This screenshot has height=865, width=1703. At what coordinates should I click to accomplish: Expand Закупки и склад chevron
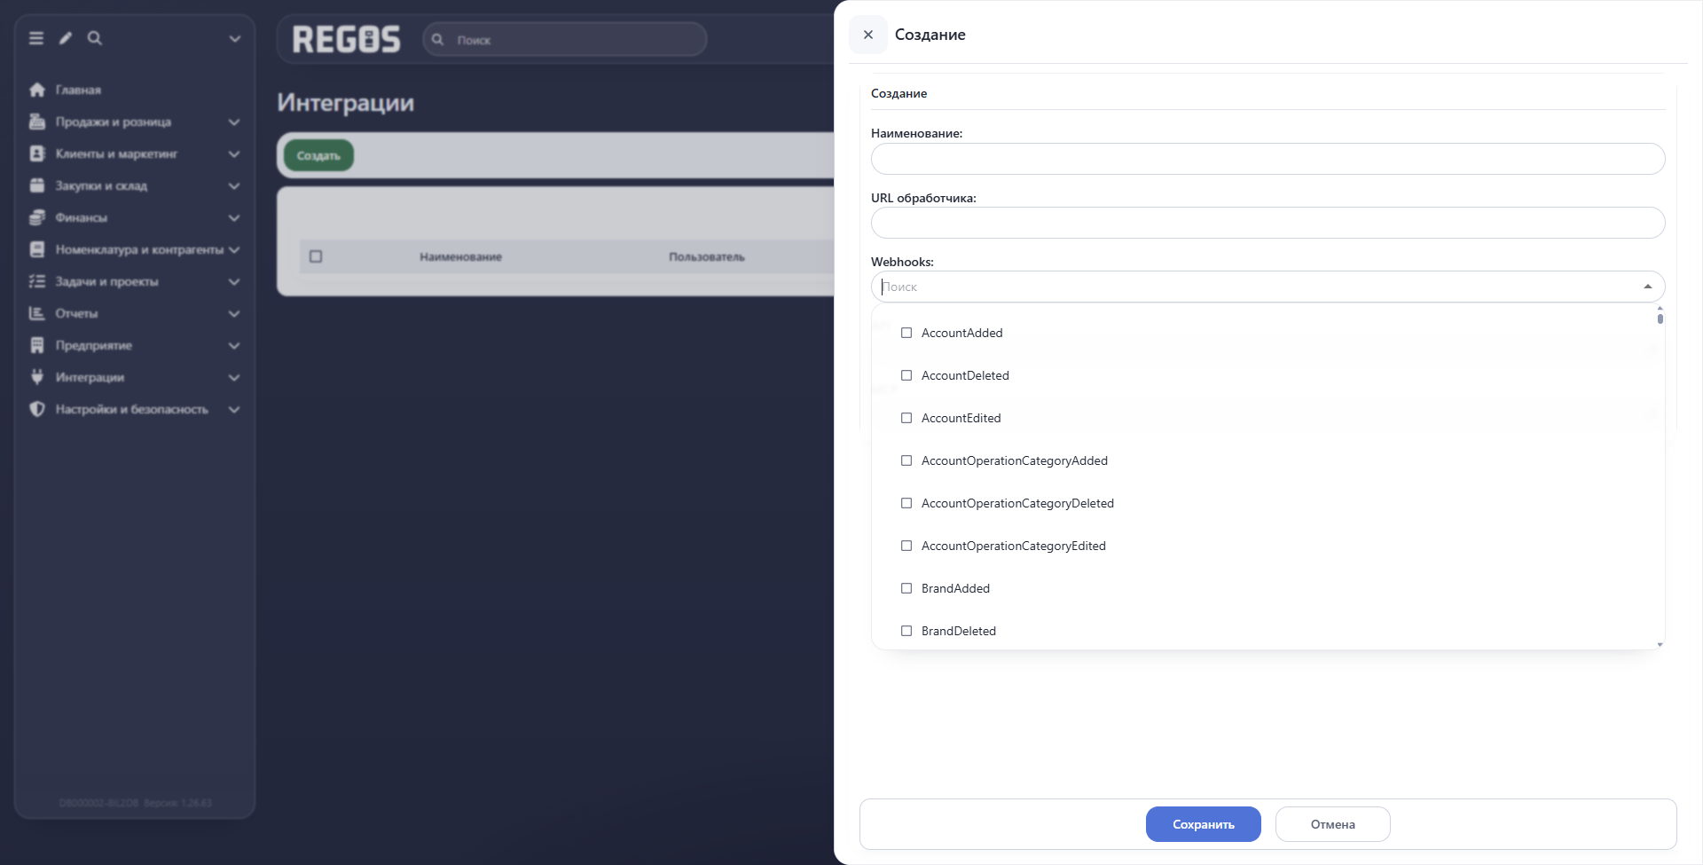click(234, 185)
